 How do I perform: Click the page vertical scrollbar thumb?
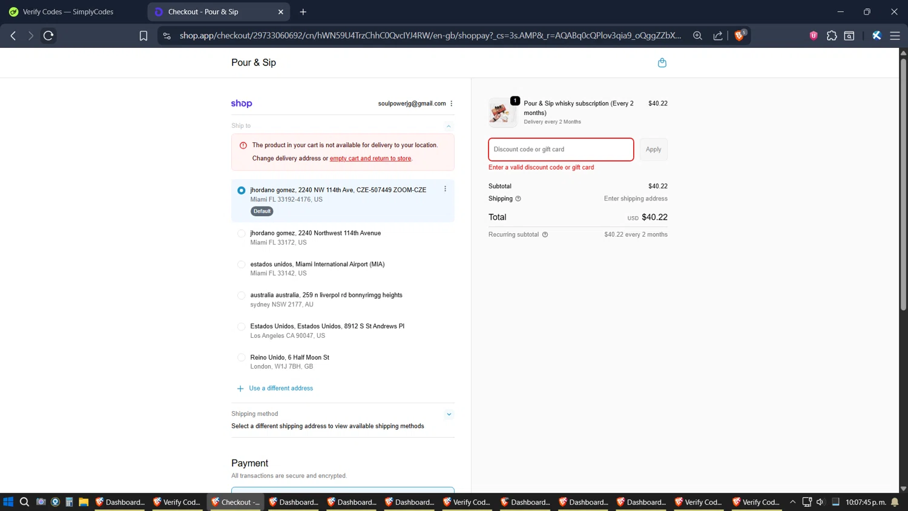tap(903, 185)
